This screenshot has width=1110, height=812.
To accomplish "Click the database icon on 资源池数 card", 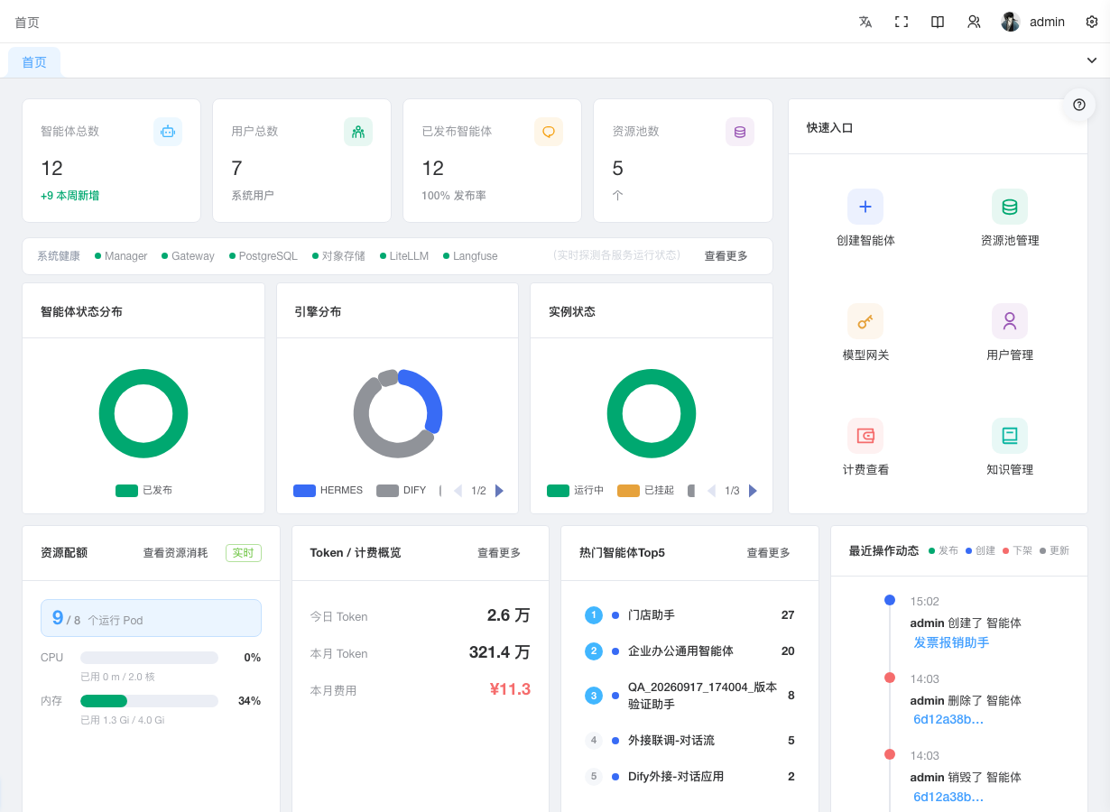I will point(740,132).
